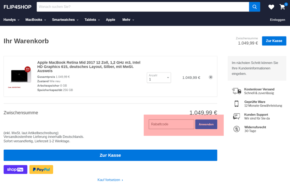Expand the Tablets menu
The width and height of the screenshot is (290, 183).
[x=92, y=20]
